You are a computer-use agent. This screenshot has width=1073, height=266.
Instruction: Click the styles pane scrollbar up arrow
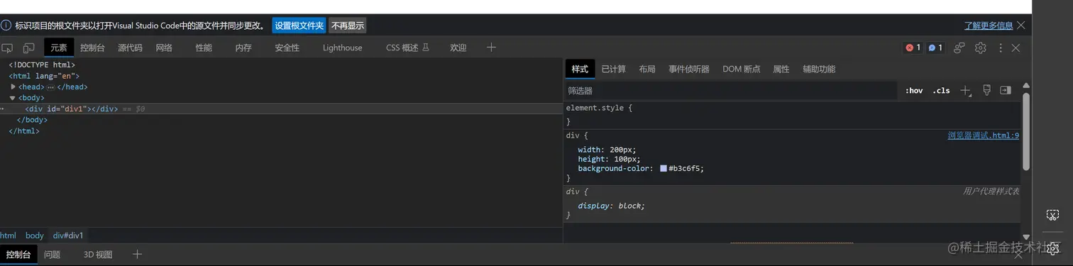click(1026, 86)
